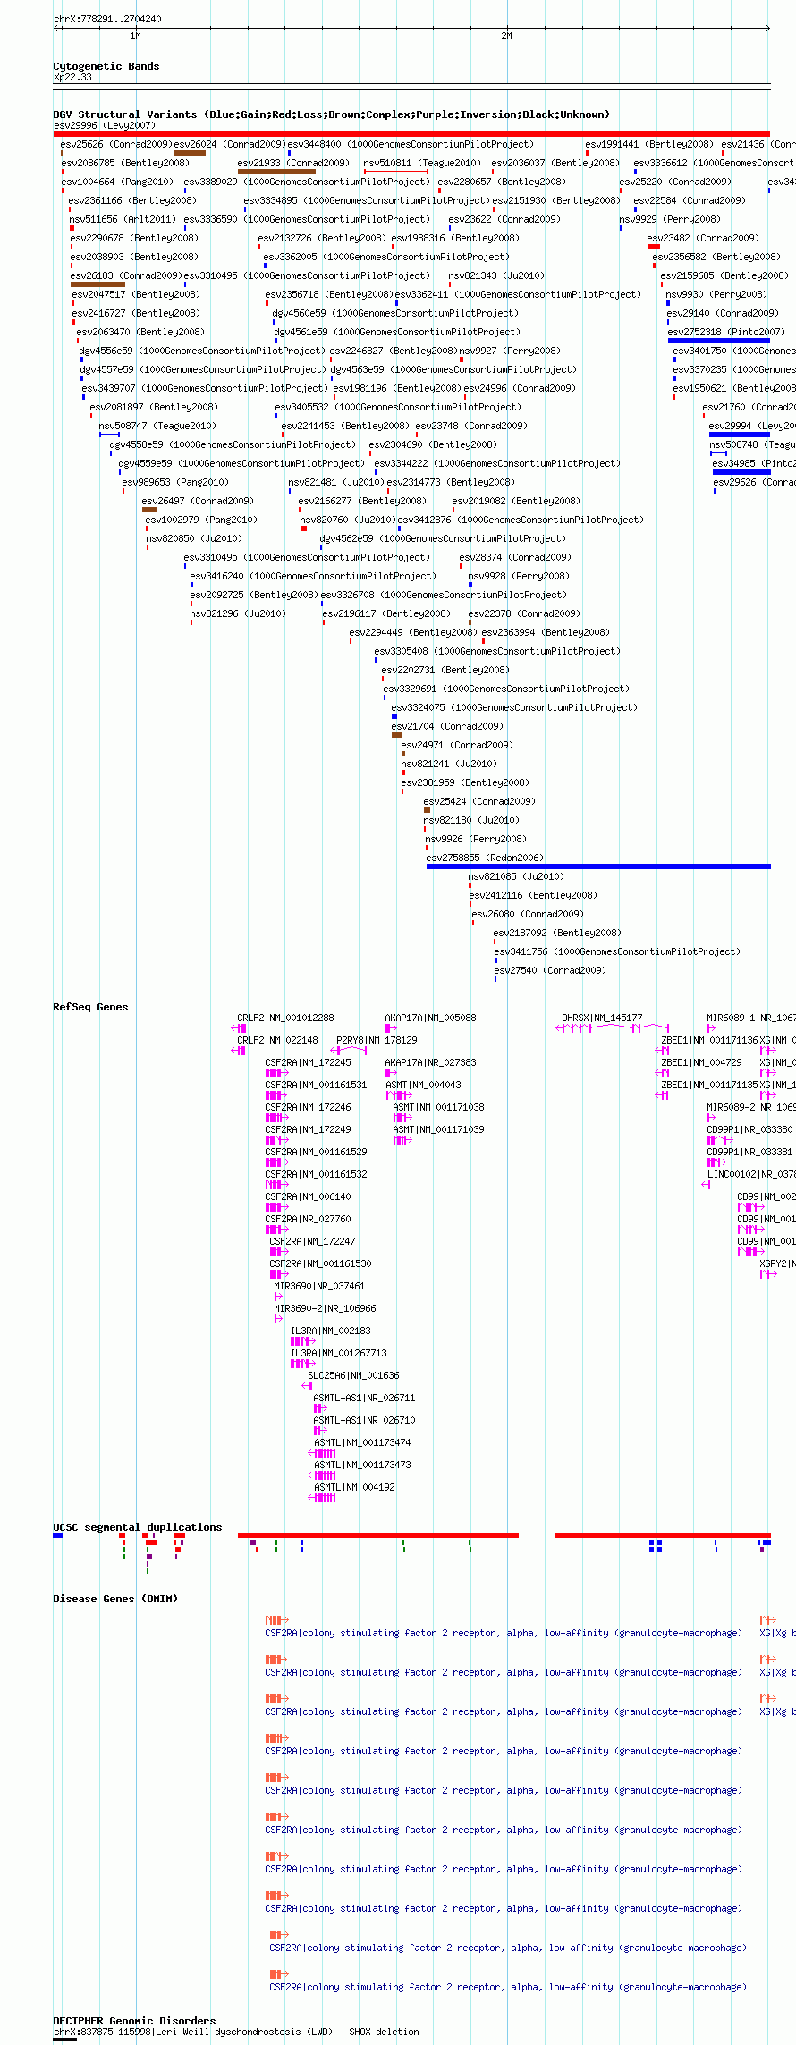This screenshot has width=796, height=2045.
Task: Click the IL3RA|NM_001267713 transcript
Action: tap(338, 1353)
